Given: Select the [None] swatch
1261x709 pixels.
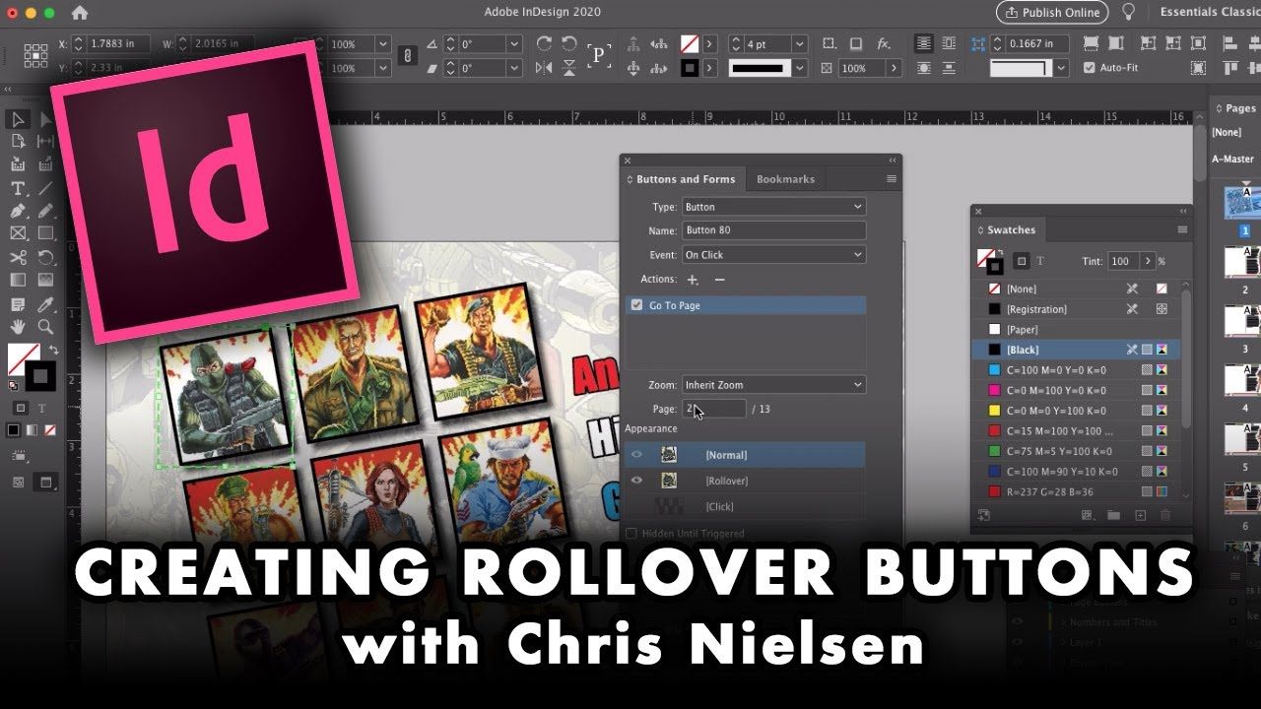Looking at the screenshot, I should [x=1075, y=289].
